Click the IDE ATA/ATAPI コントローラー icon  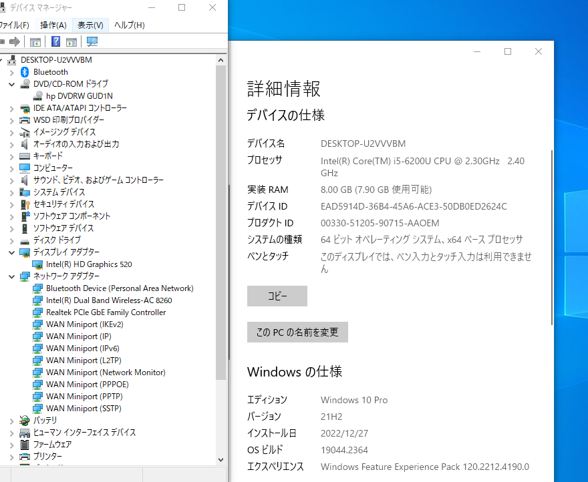pyautogui.click(x=25, y=108)
